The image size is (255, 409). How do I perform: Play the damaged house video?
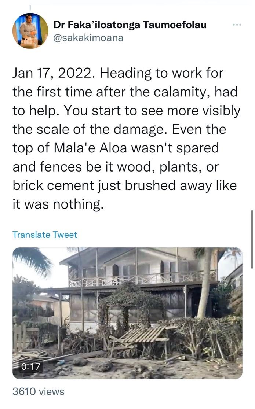127,313
